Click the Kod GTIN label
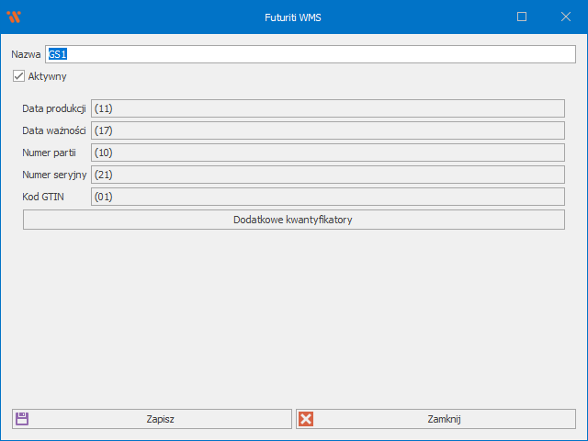 [42, 197]
